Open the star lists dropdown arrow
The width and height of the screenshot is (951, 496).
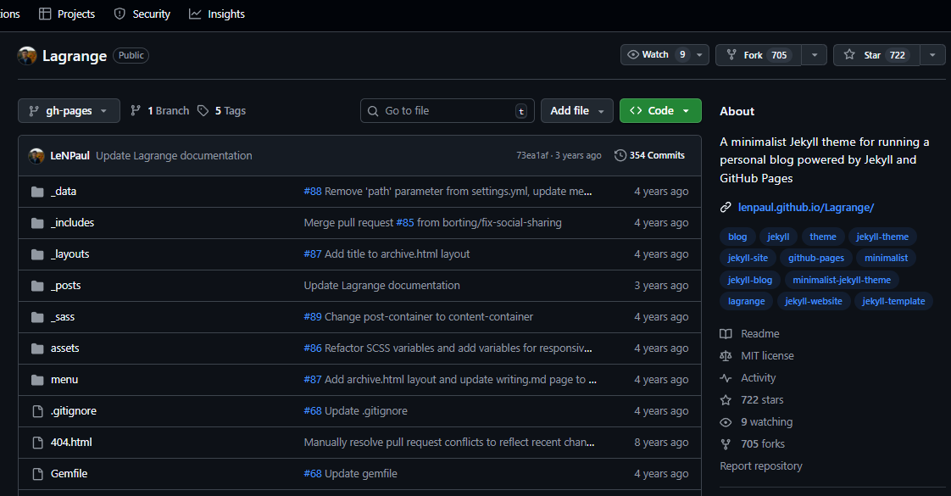pos(932,55)
